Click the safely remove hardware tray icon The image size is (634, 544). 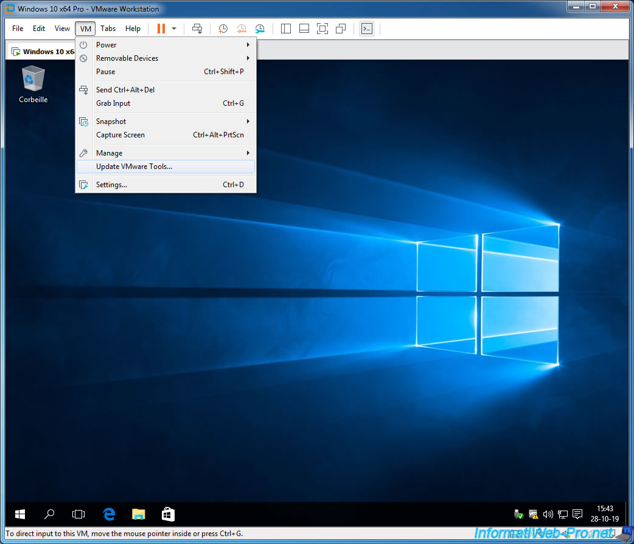click(518, 514)
